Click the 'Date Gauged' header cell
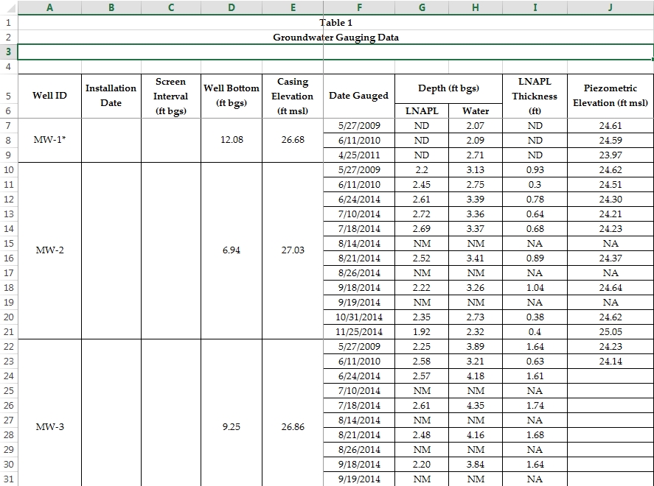The width and height of the screenshot is (654, 486). (359, 96)
